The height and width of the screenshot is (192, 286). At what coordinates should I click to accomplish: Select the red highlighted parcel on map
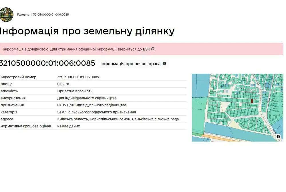click(x=252, y=101)
